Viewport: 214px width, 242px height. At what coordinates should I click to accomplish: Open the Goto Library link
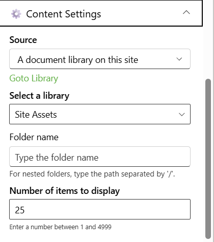[x=34, y=78]
